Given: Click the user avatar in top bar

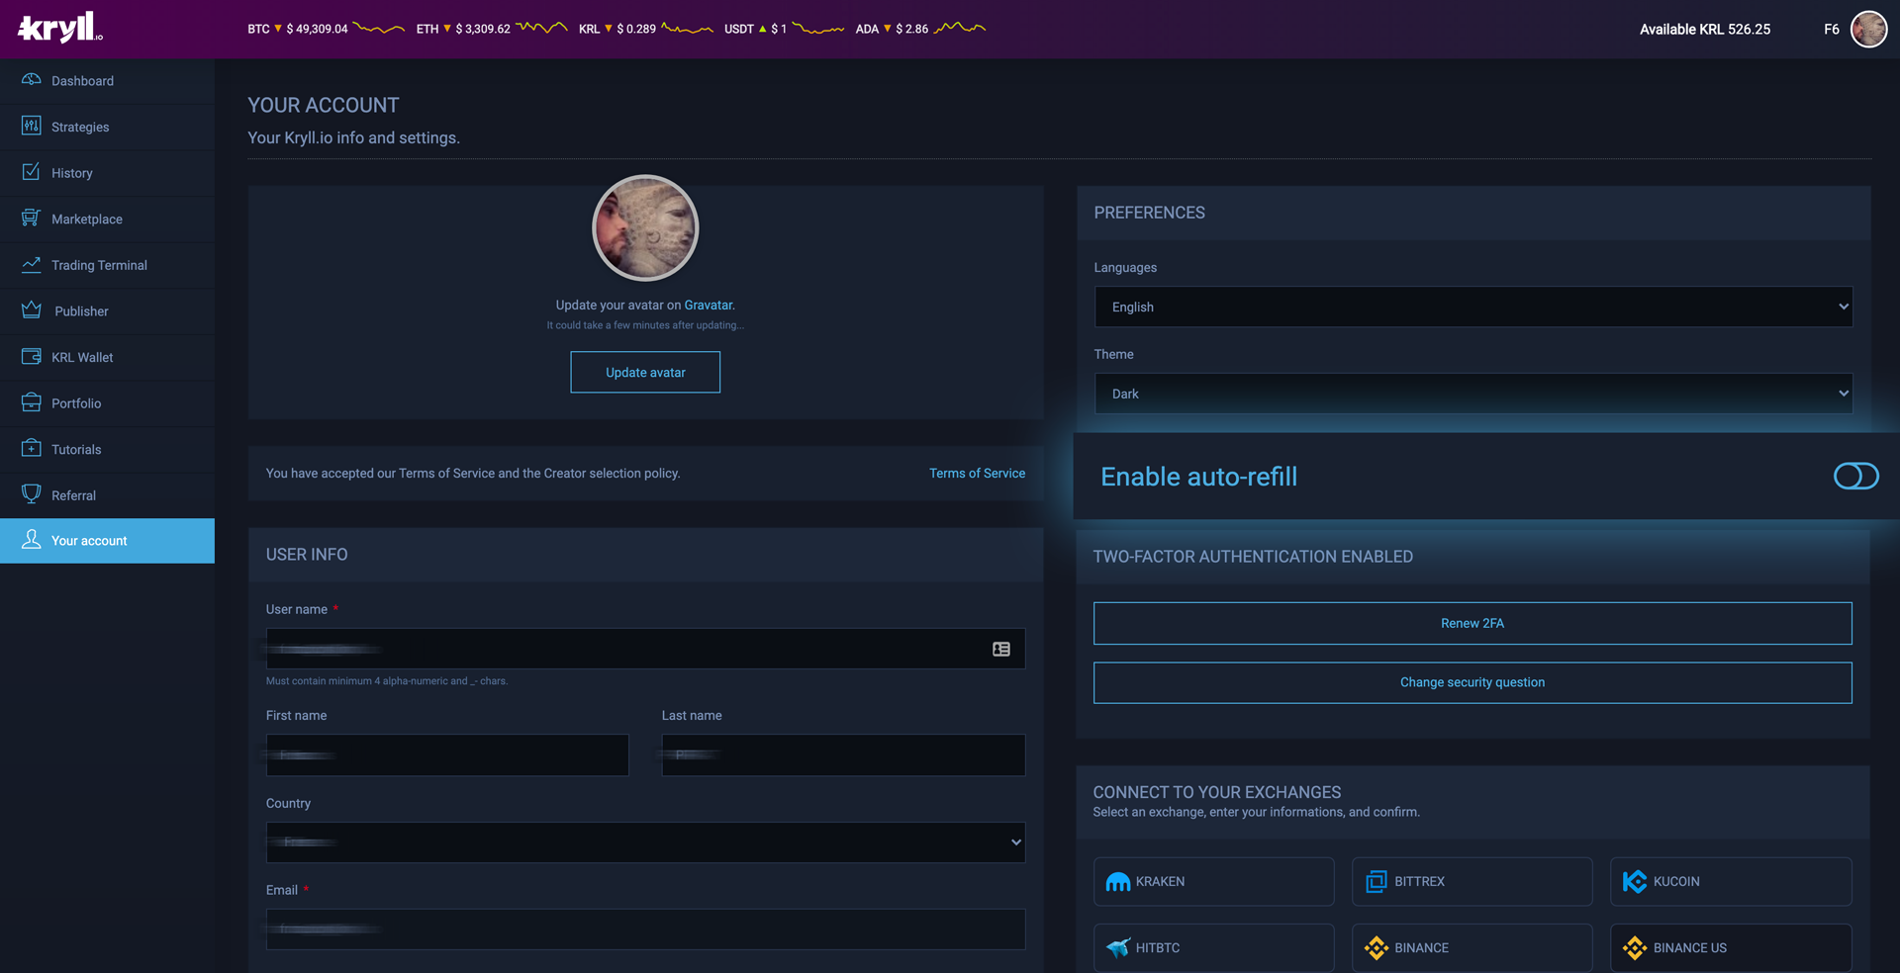Looking at the screenshot, I should coord(1868,29).
